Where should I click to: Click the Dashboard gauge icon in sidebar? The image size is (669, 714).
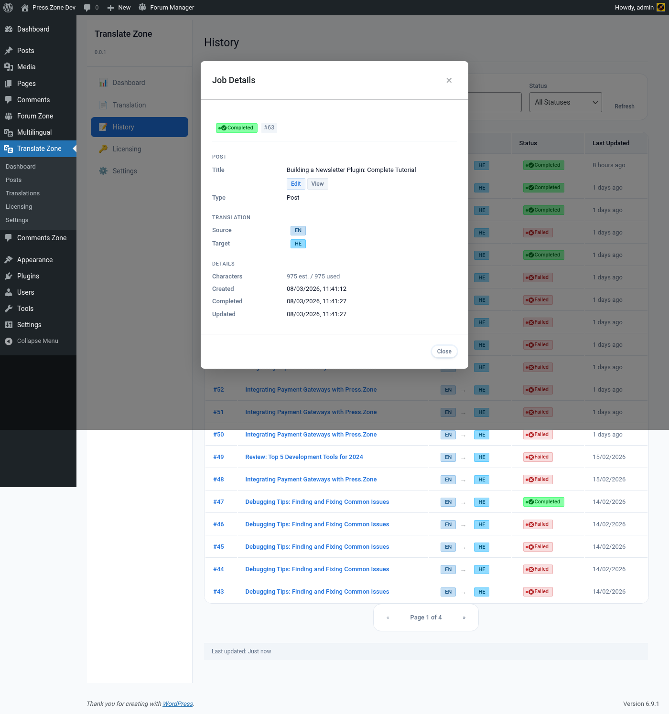[x=9, y=29]
